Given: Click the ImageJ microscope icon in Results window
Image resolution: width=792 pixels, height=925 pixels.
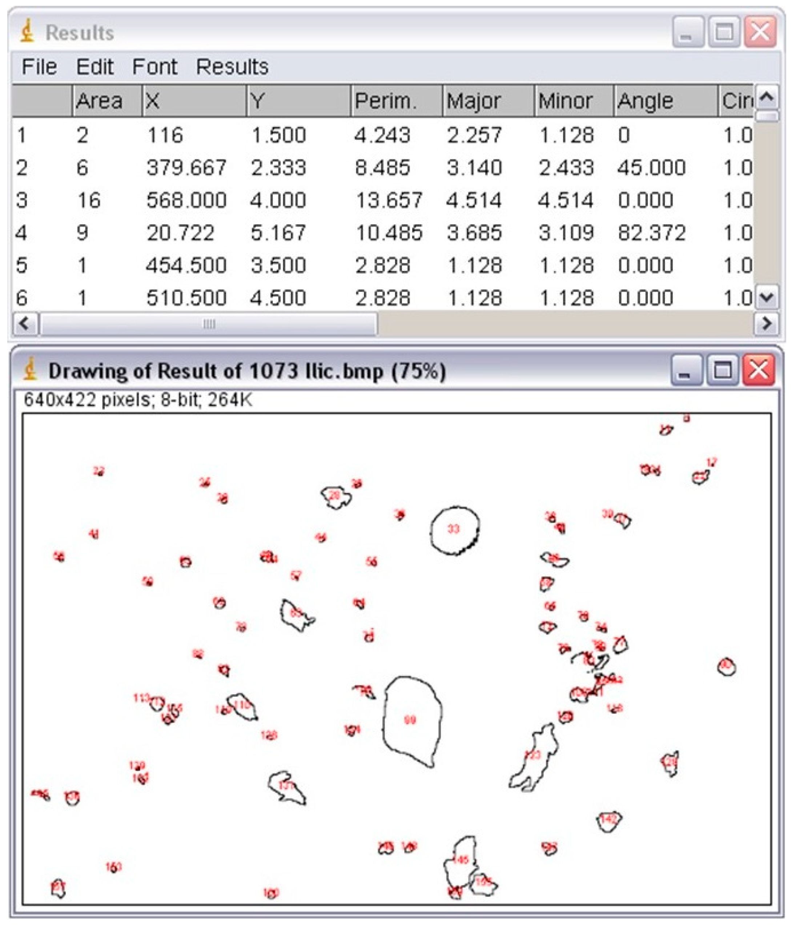Looking at the screenshot, I should (28, 31).
